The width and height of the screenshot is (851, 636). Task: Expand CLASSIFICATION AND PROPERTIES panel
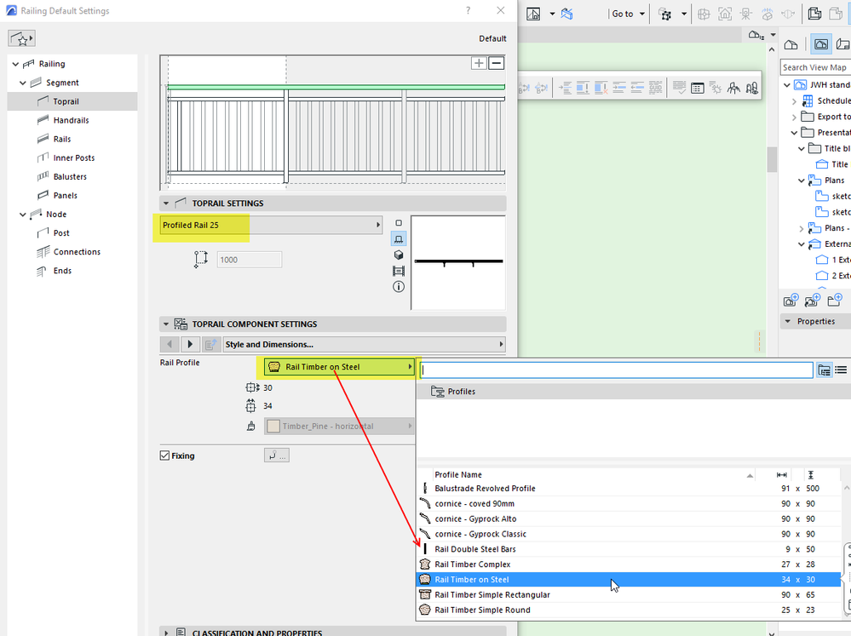[166, 633]
